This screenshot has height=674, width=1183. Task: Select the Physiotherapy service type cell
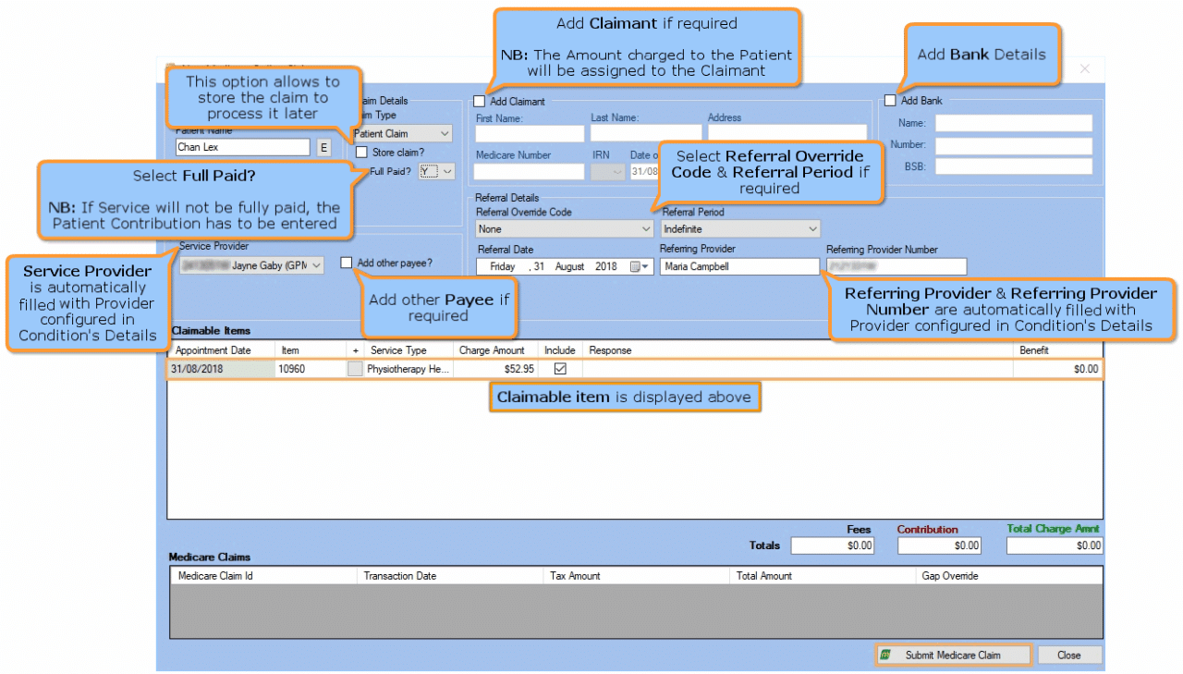click(x=409, y=369)
